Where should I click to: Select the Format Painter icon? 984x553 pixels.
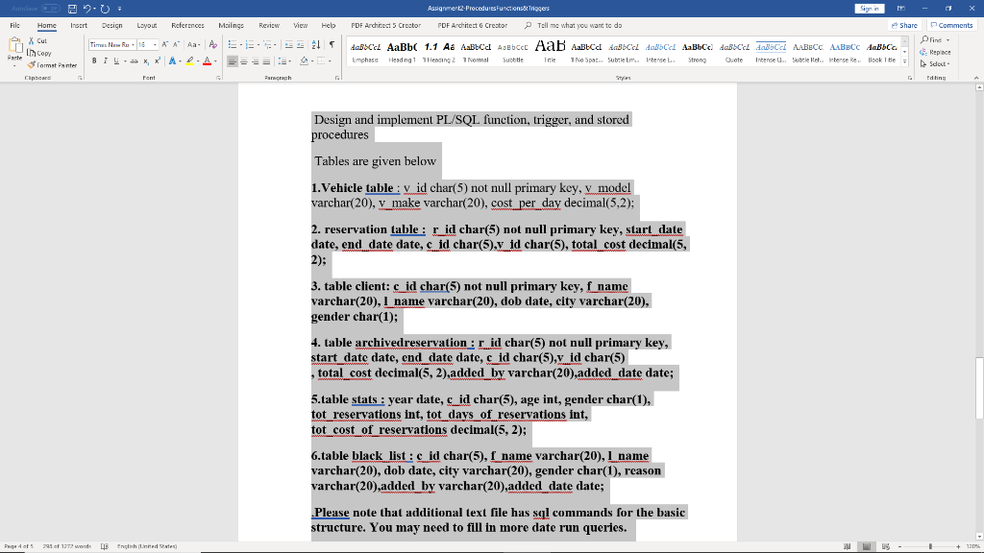click(x=32, y=64)
